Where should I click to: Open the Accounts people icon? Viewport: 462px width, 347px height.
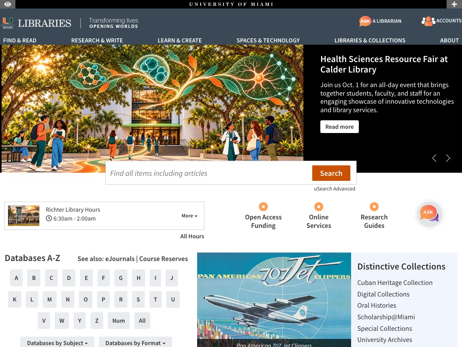[x=428, y=21]
